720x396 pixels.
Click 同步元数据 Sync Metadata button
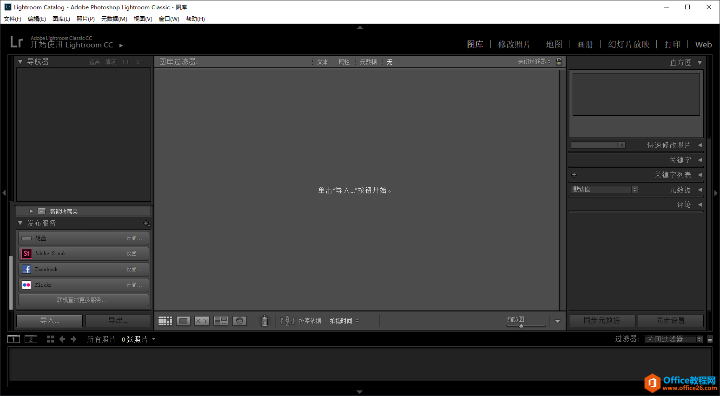point(602,321)
